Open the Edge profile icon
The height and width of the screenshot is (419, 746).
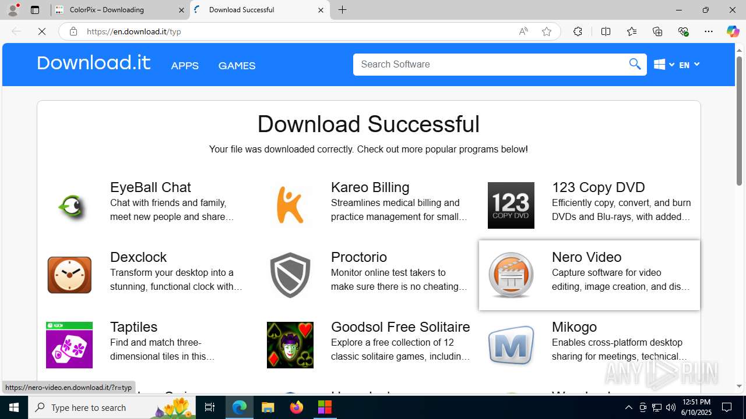(x=13, y=10)
